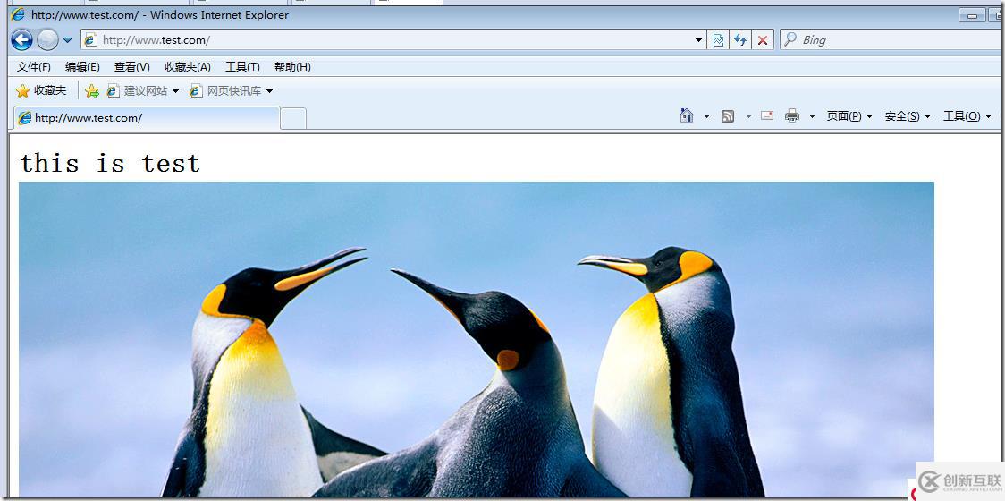Image resolution: width=1005 pixels, height=501 pixels.
Task: Click the Back navigation button
Action: (21, 39)
